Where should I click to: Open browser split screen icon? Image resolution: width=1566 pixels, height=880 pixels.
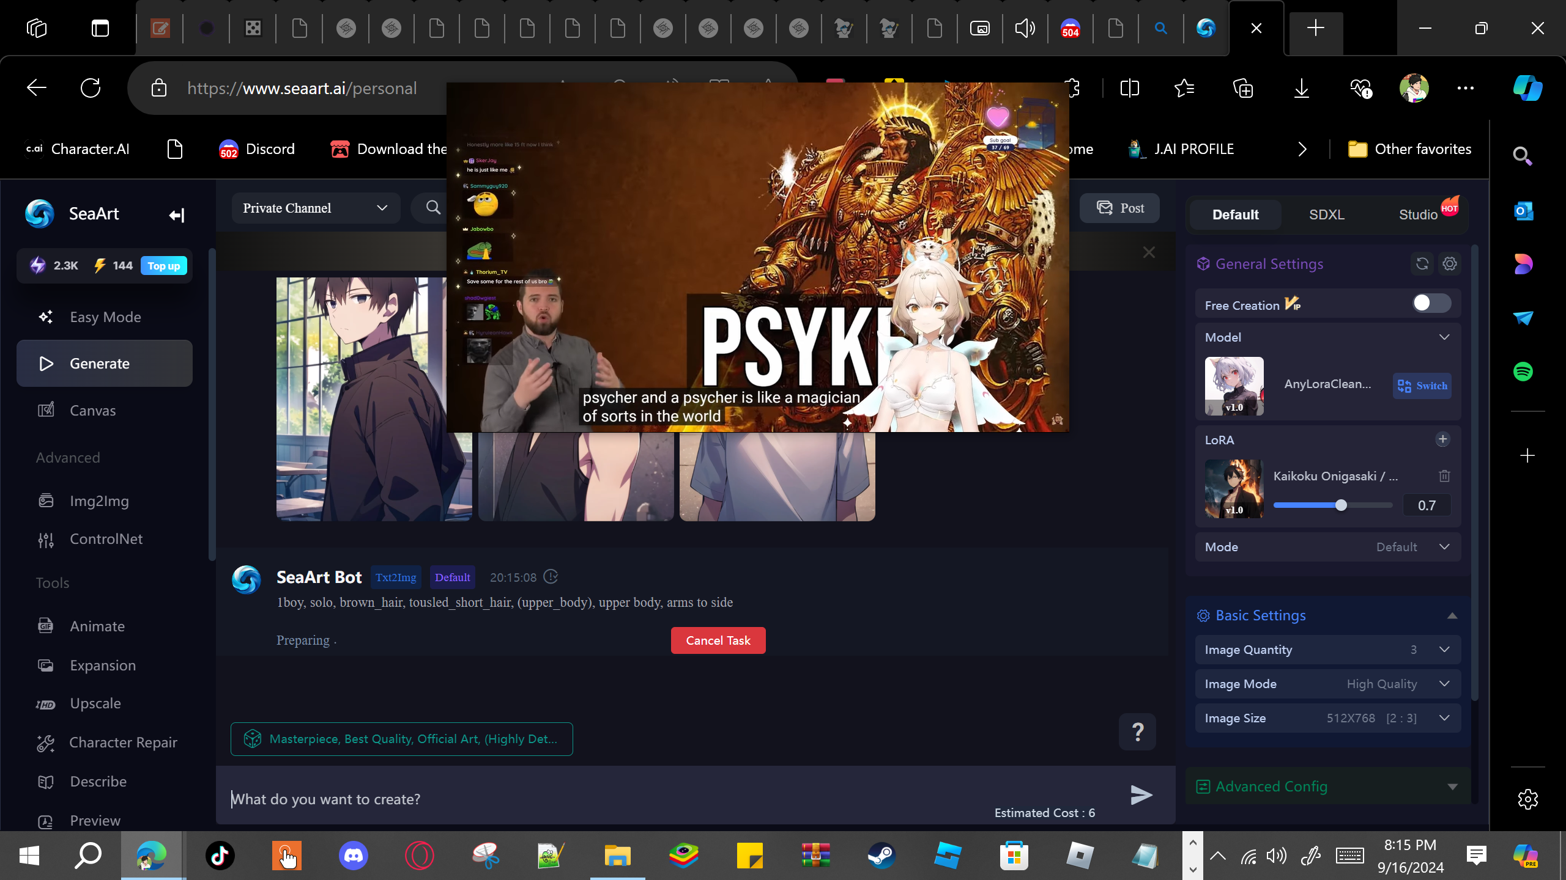click(1129, 88)
